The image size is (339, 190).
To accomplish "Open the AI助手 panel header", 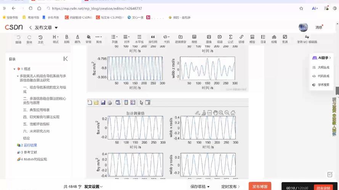I will click(x=321, y=58).
